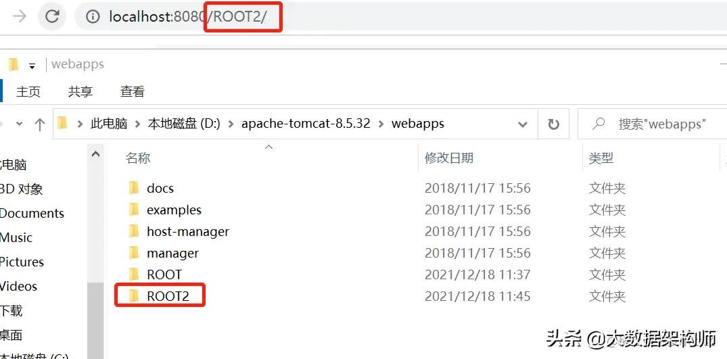This screenshot has width=727, height=359.
Task: Select the host-manager folder icon
Action: point(133,231)
